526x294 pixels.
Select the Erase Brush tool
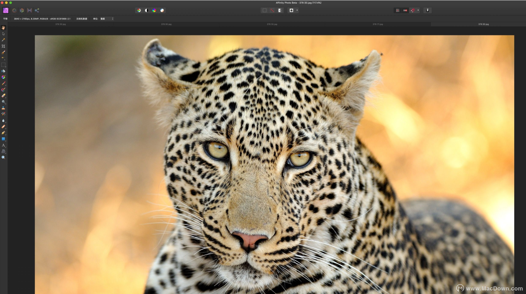3,96
